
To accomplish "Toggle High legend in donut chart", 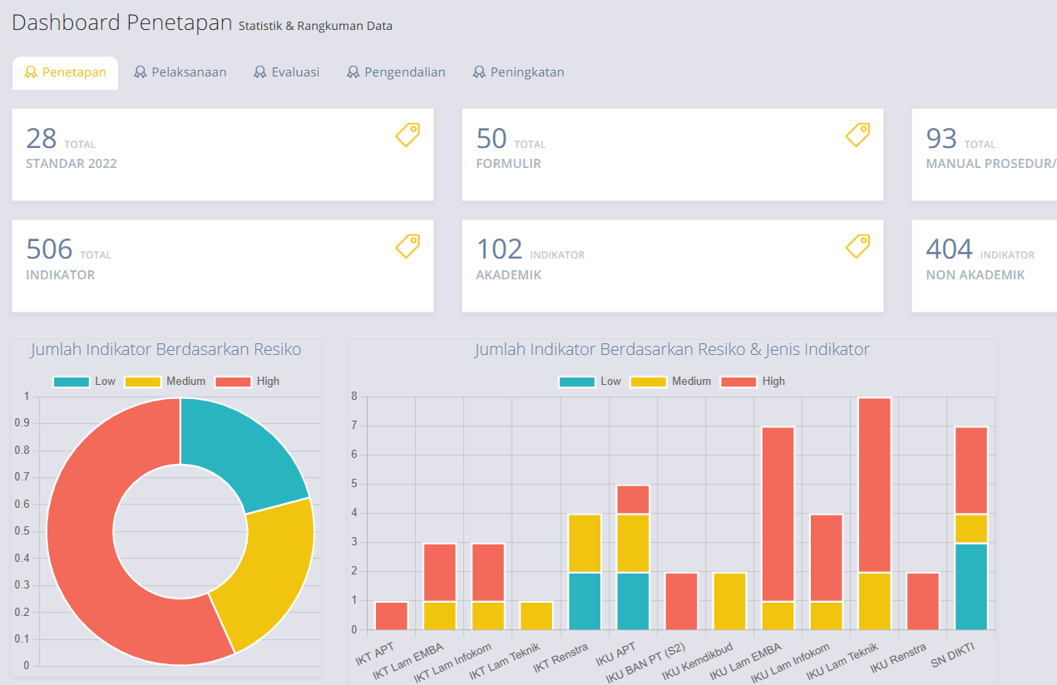I will tap(247, 382).
